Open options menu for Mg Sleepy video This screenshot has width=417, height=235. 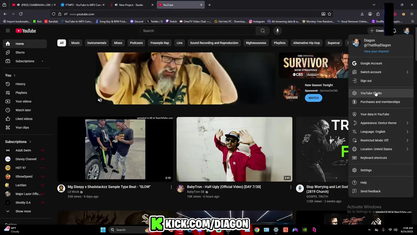click(171, 187)
